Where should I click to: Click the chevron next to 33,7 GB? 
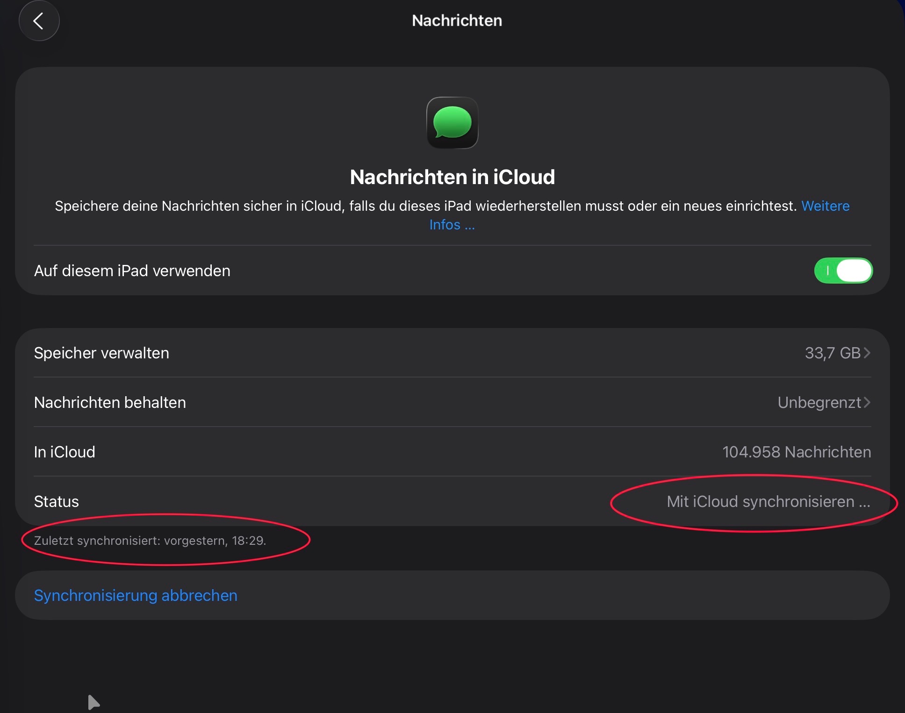pos(867,353)
